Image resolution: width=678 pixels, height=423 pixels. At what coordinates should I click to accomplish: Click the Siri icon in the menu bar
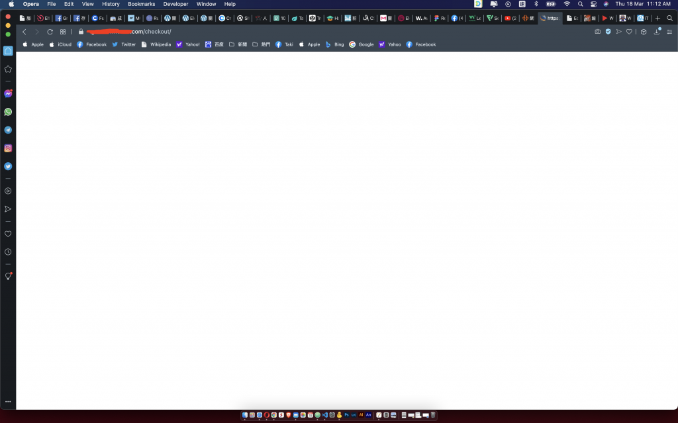coord(606,4)
